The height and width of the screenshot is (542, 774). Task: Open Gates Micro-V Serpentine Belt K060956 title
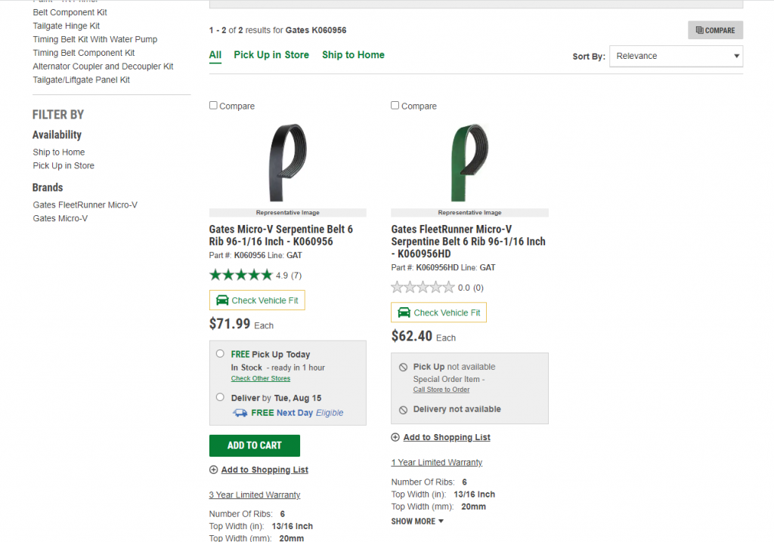[281, 236]
